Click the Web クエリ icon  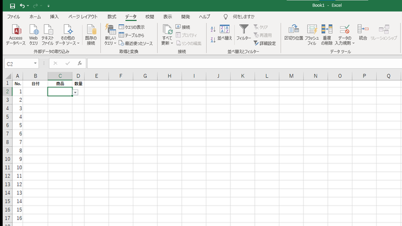(x=34, y=35)
